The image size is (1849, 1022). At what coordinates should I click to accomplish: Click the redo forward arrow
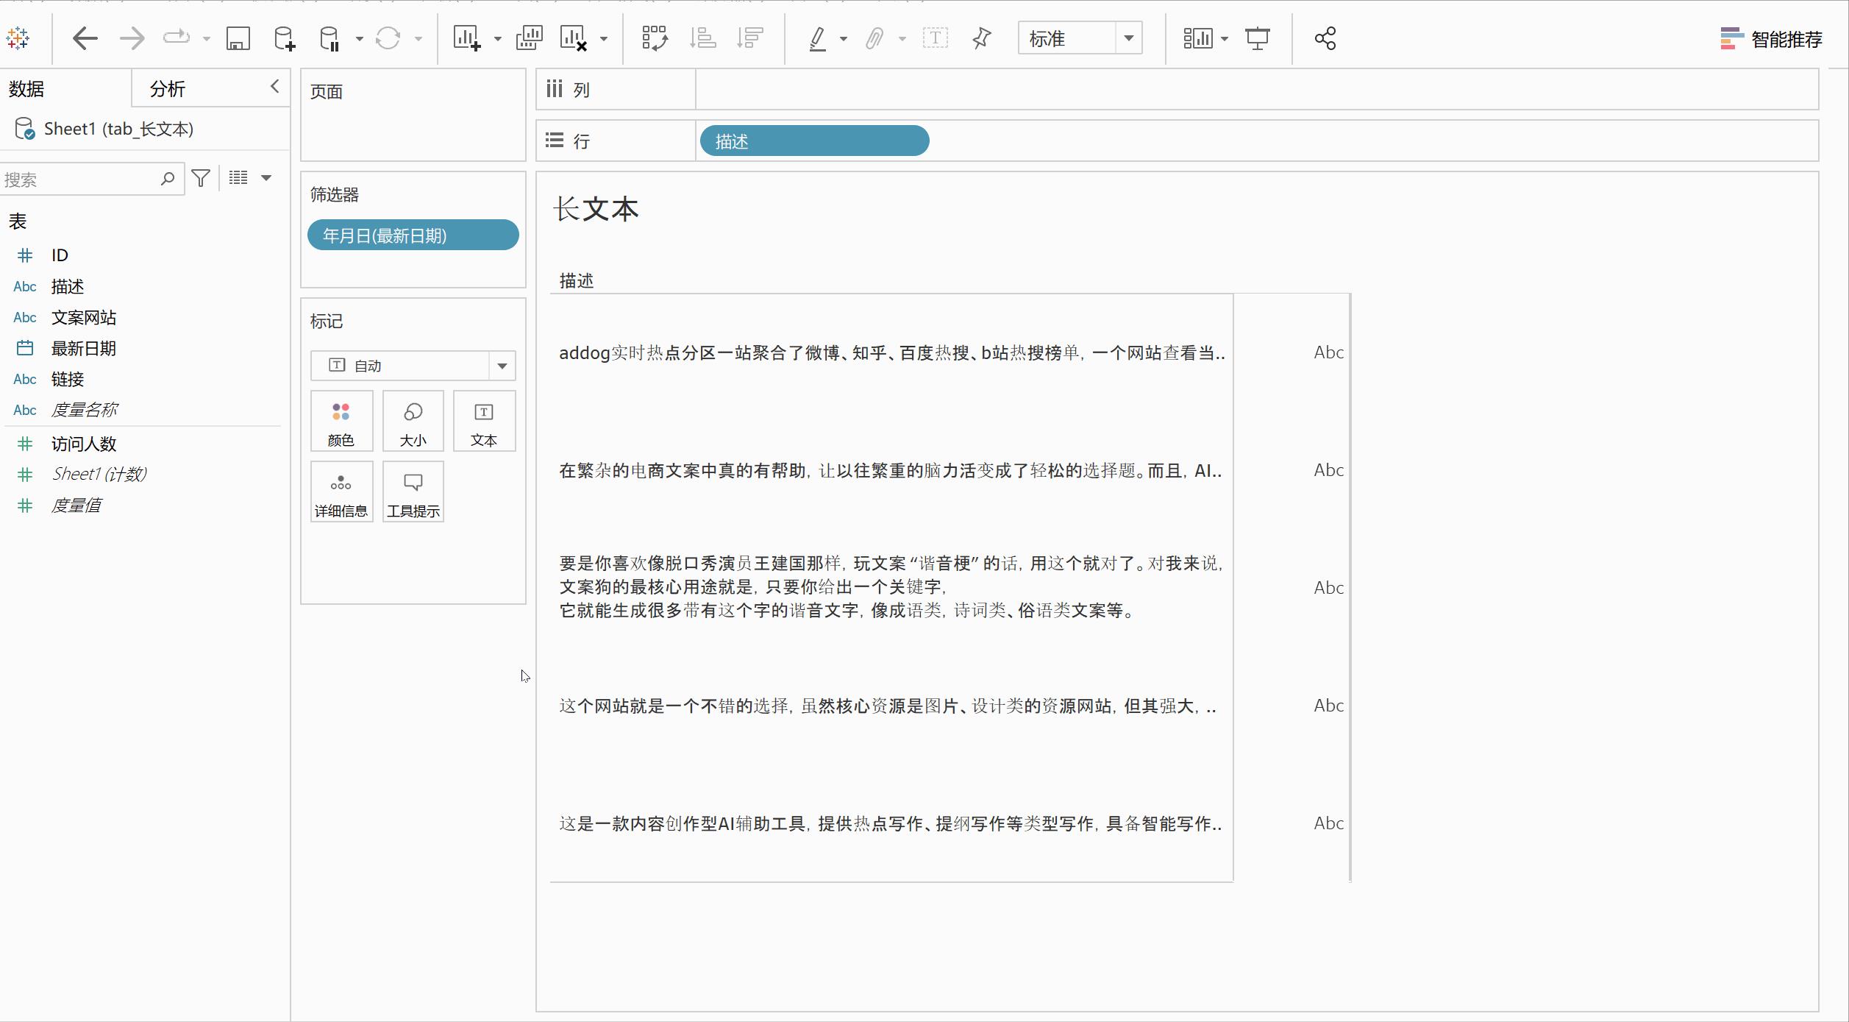[132, 38]
